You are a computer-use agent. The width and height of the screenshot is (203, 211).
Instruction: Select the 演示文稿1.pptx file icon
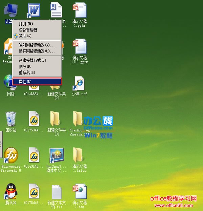pos(80,10)
